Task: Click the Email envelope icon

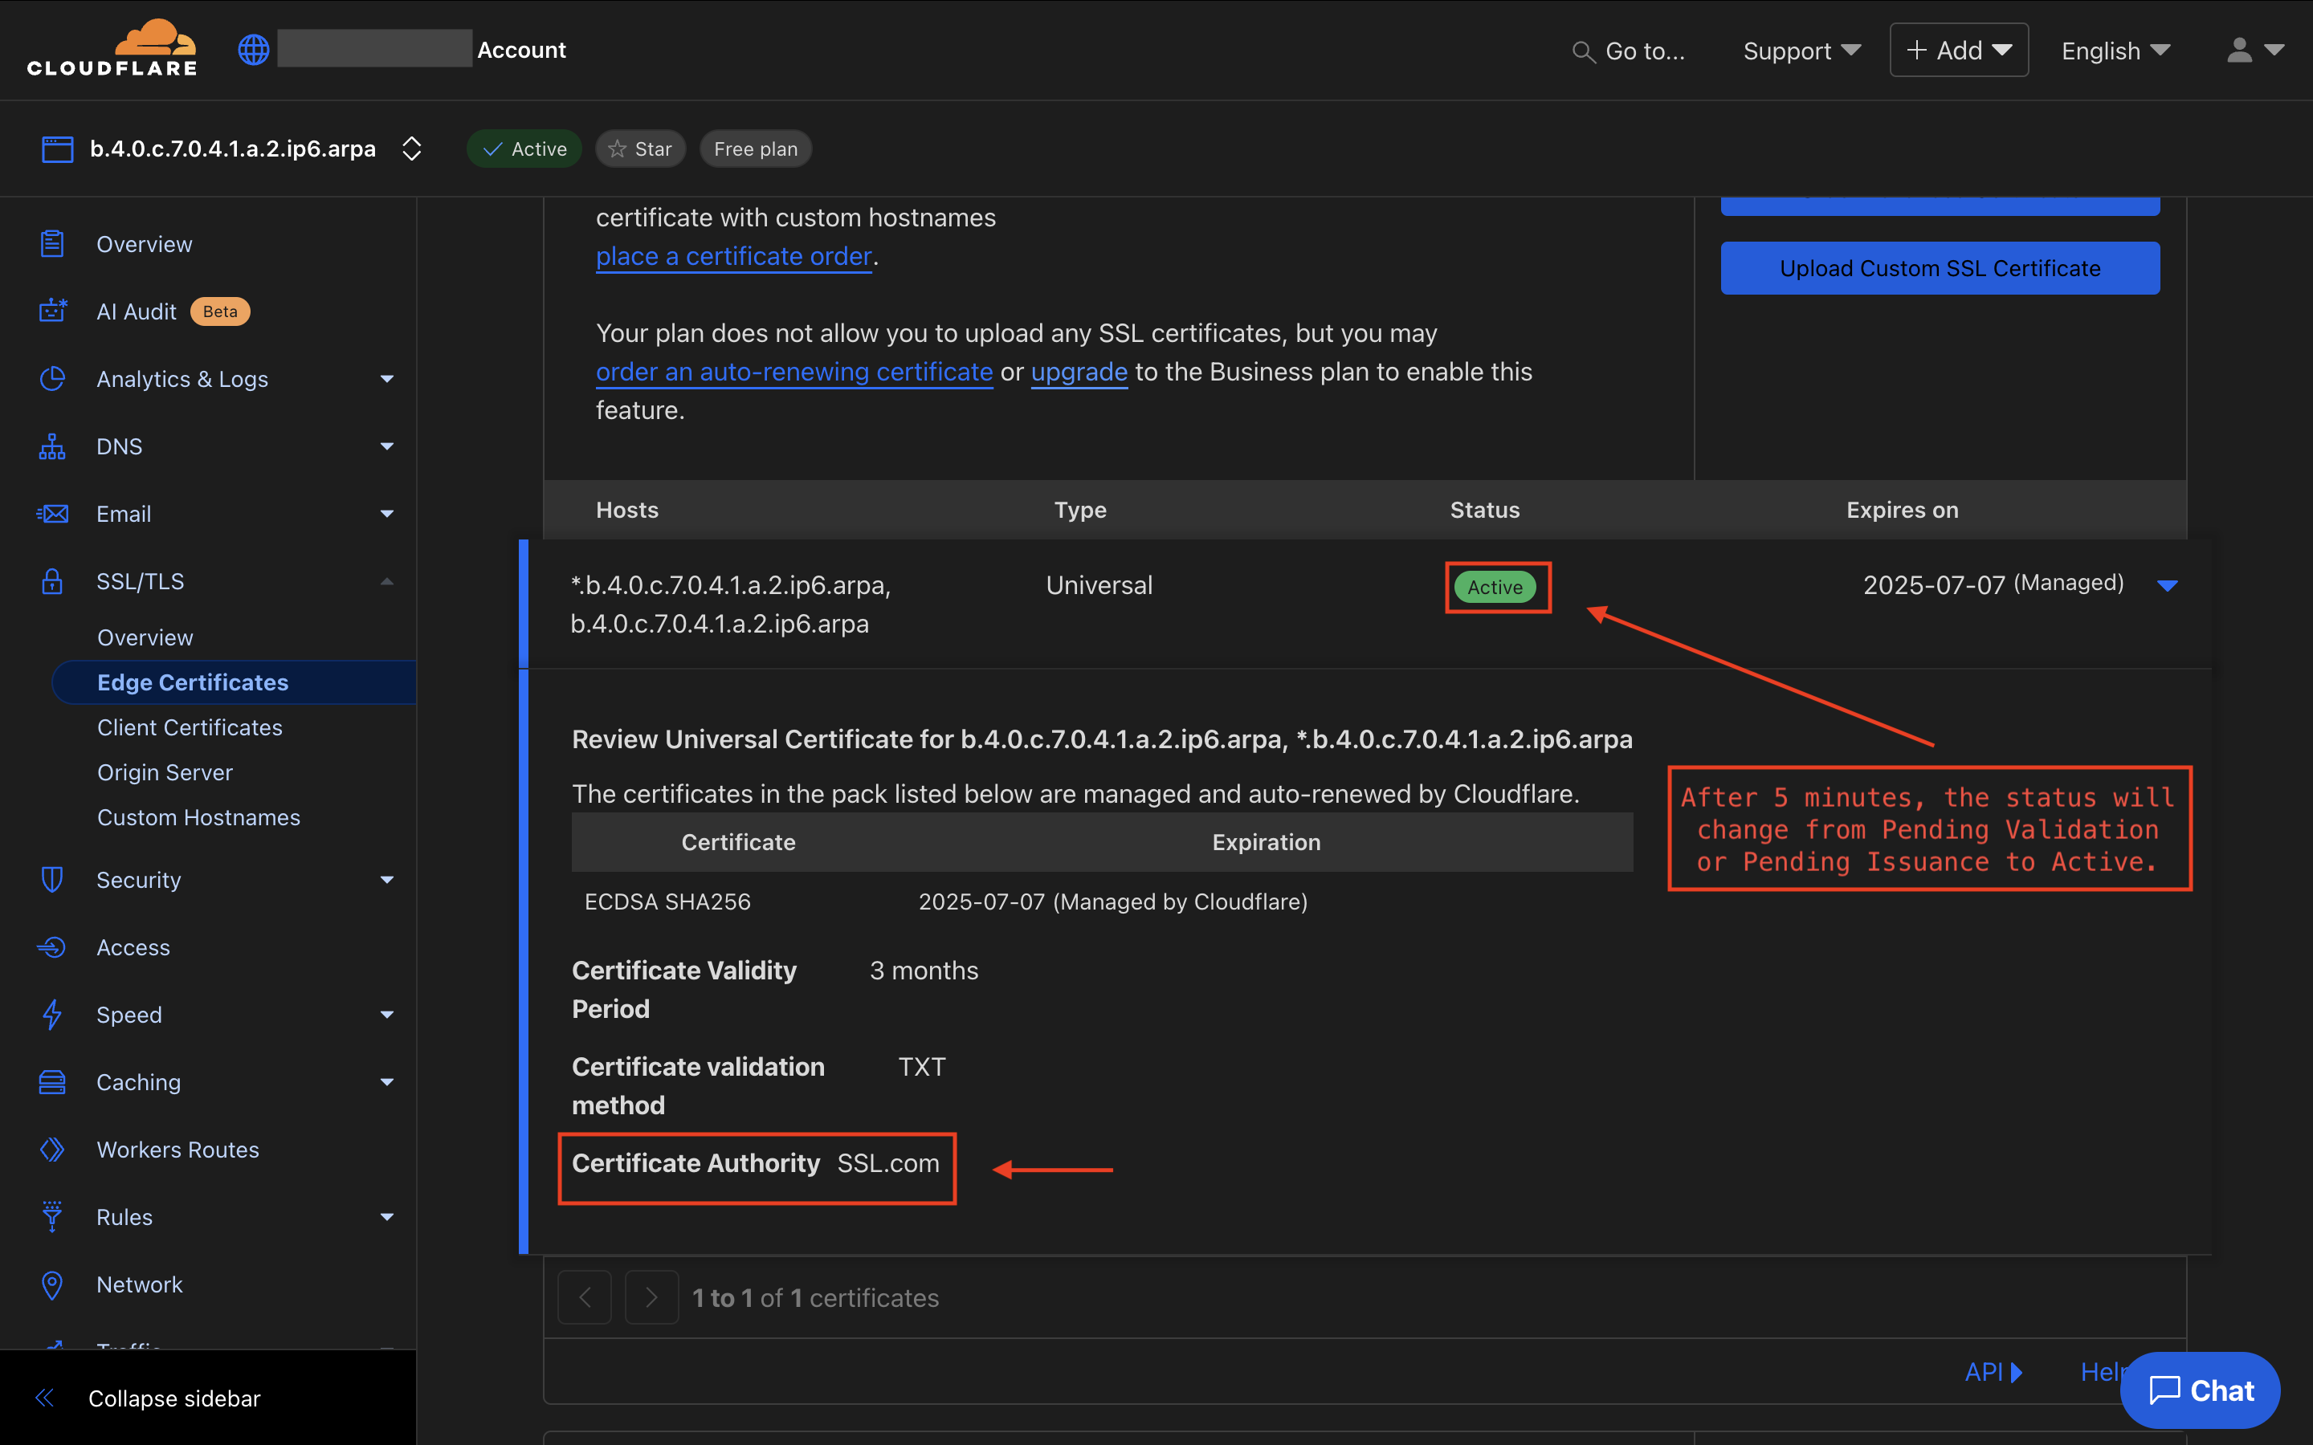Action: coord(52,513)
